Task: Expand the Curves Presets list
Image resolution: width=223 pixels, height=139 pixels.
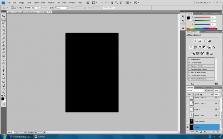Action: pos(189,63)
